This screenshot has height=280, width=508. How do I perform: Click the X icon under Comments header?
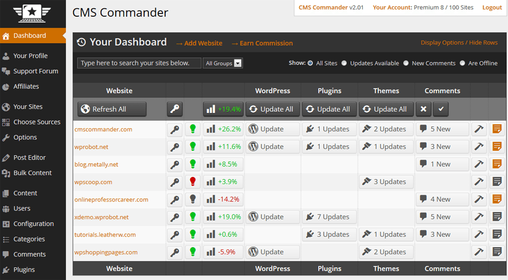424,109
